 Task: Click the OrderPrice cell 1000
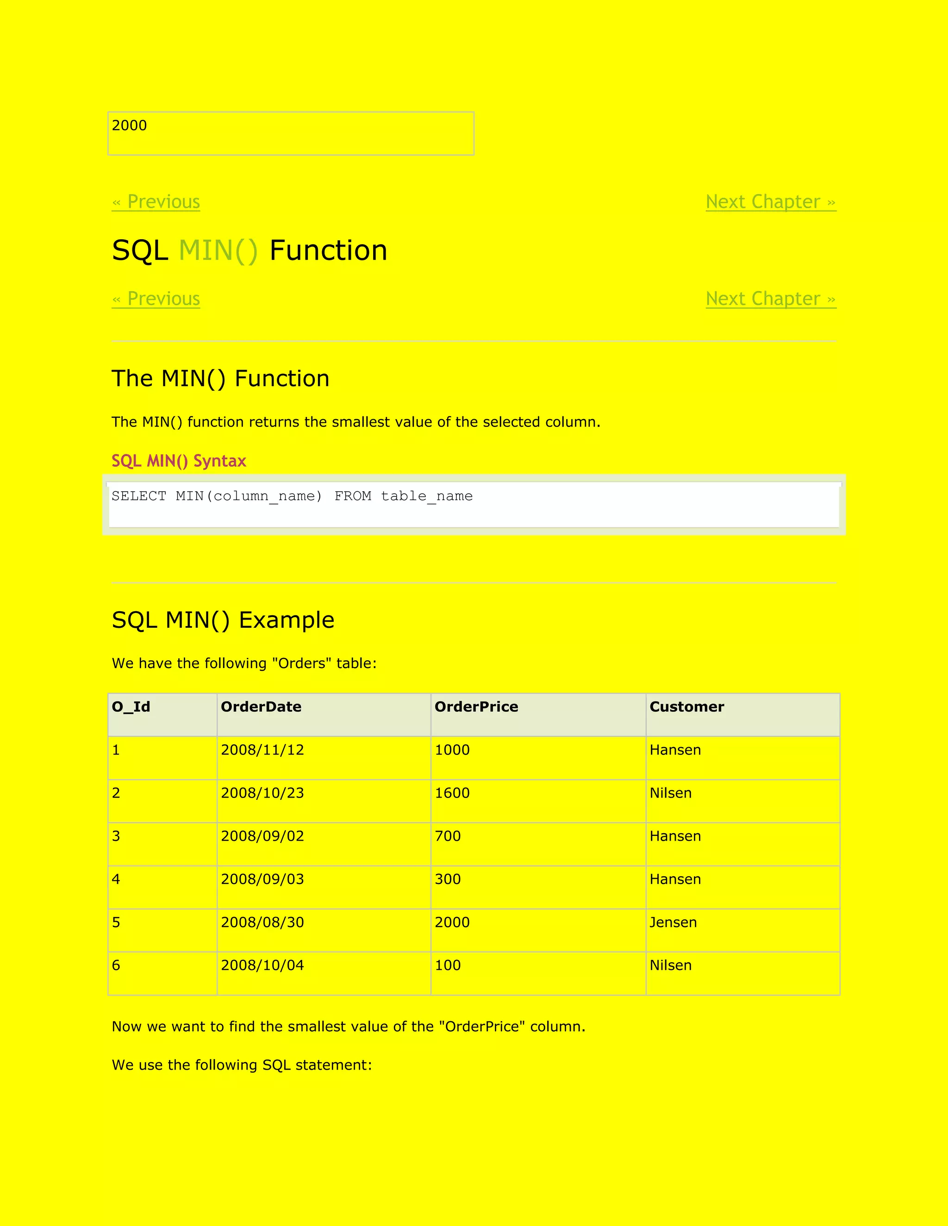pos(538,758)
